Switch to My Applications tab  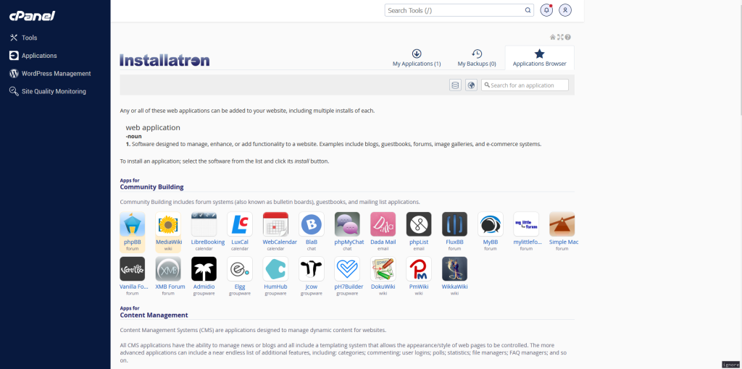pyautogui.click(x=417, y=58)
